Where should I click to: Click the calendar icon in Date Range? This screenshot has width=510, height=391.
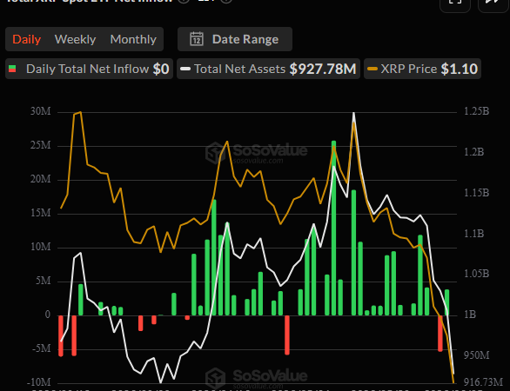(x=197, y=39)
